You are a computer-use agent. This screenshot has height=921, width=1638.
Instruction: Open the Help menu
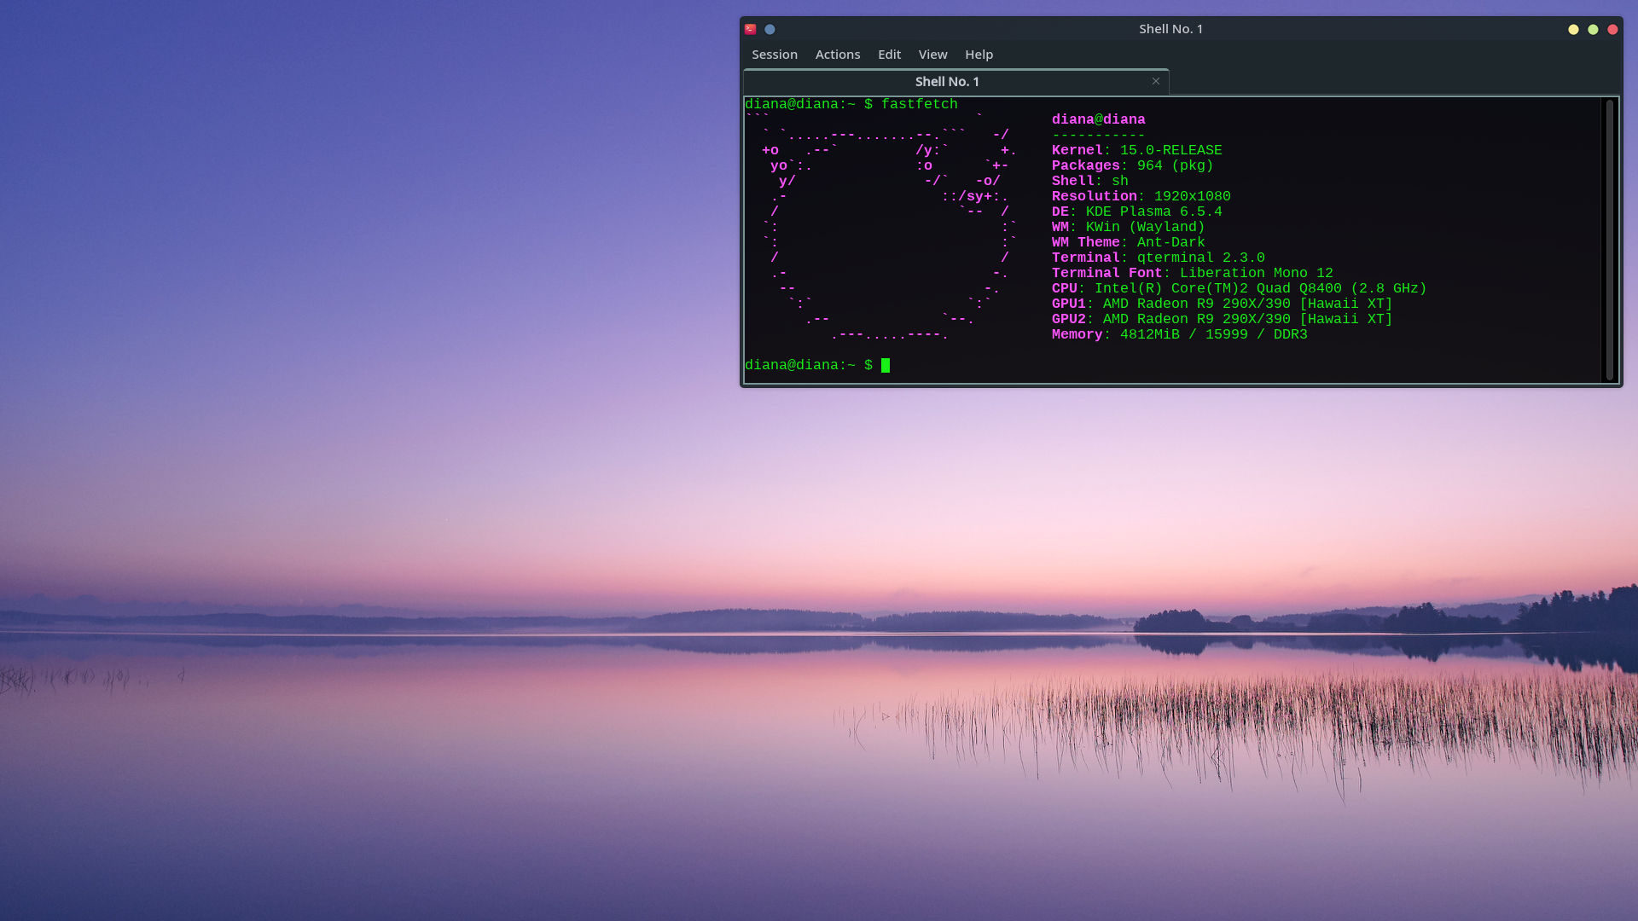[979, 55]
